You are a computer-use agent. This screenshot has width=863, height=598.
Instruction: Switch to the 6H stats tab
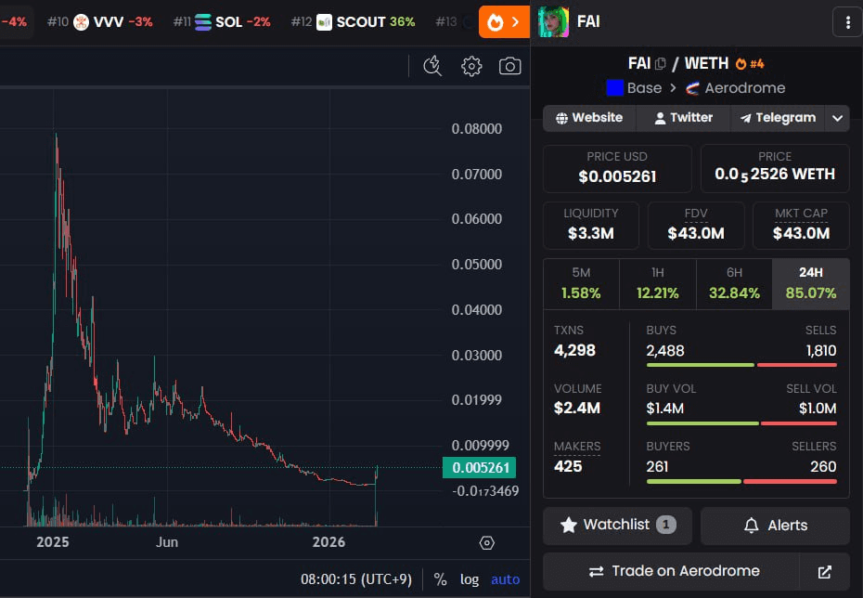click(733, 283)
